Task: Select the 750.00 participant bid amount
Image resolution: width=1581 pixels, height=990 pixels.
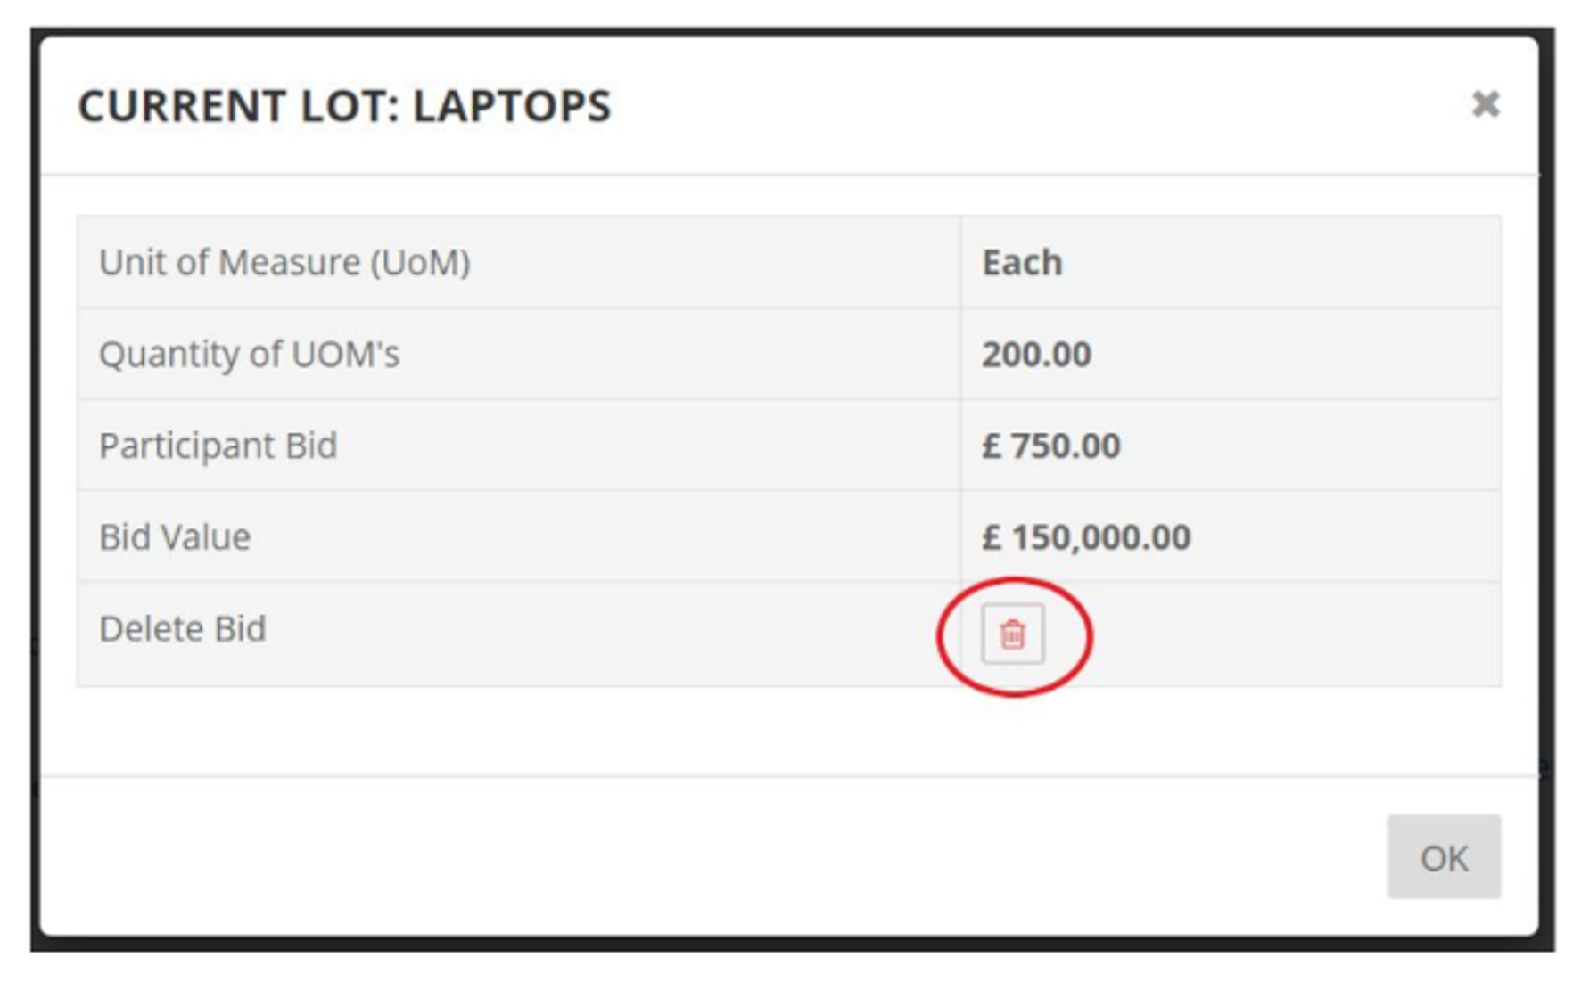Action: [x=1066, y=446]
